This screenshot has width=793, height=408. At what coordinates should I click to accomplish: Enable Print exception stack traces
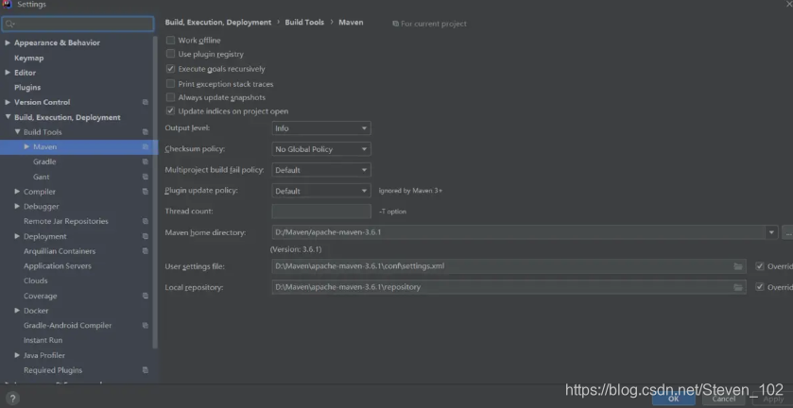[170, 84]
